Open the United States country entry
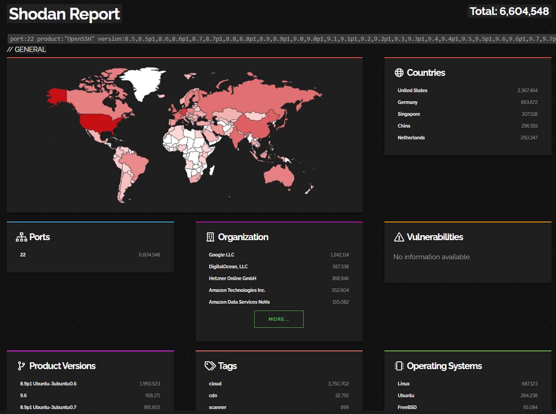Image resolution: width=556 pixels, height=414 pixels. coord(412,90)
